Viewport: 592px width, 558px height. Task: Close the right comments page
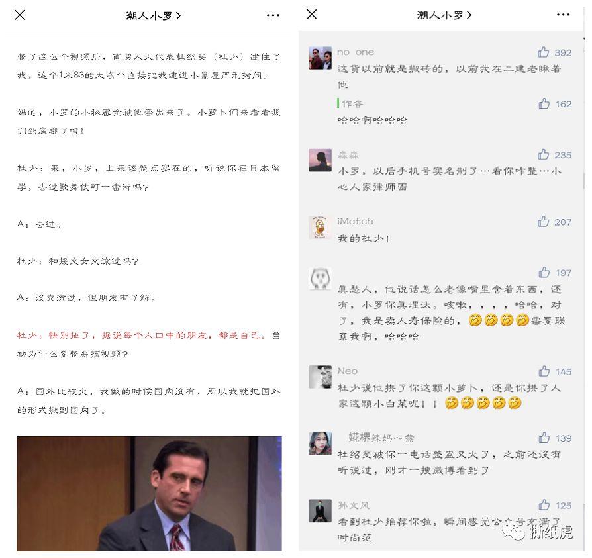click(x=311, y=15)
